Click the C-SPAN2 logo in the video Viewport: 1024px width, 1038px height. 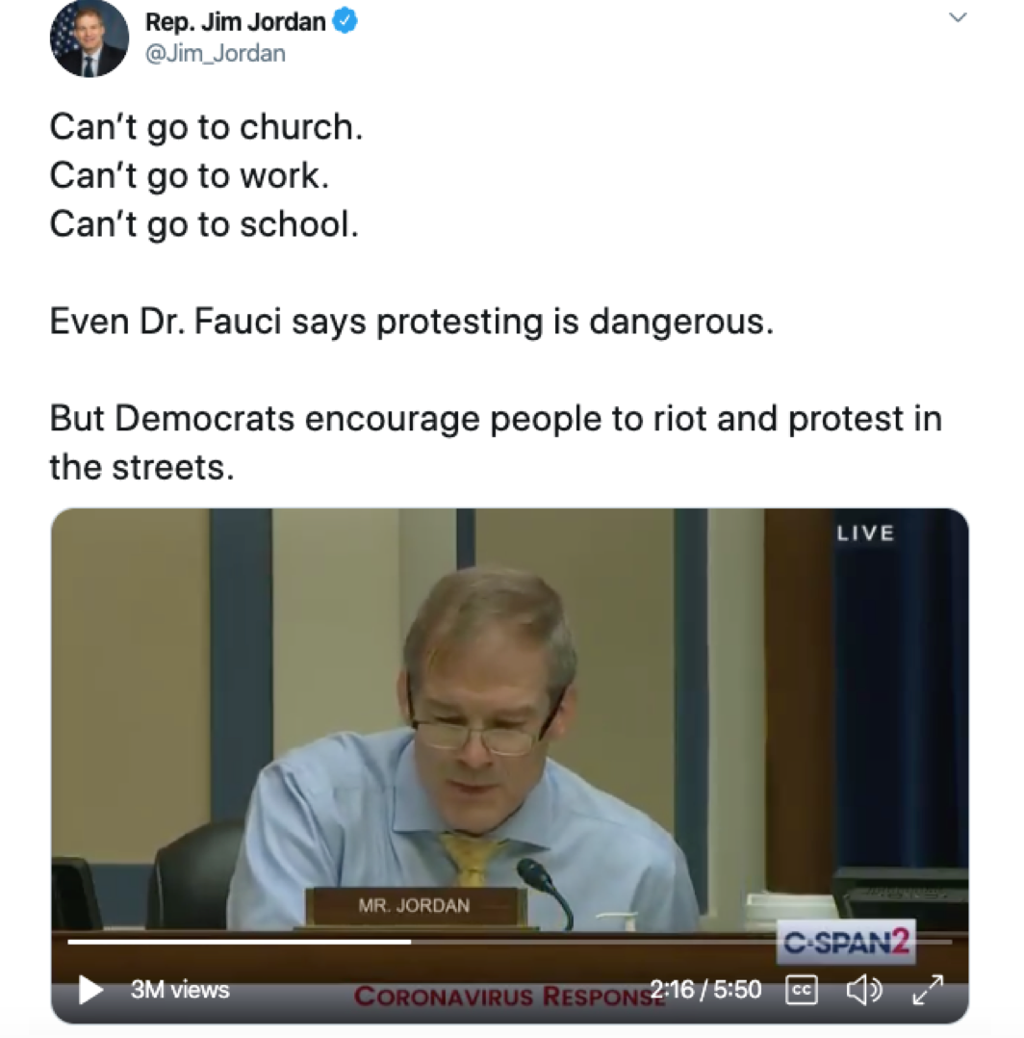pos(846,943)
